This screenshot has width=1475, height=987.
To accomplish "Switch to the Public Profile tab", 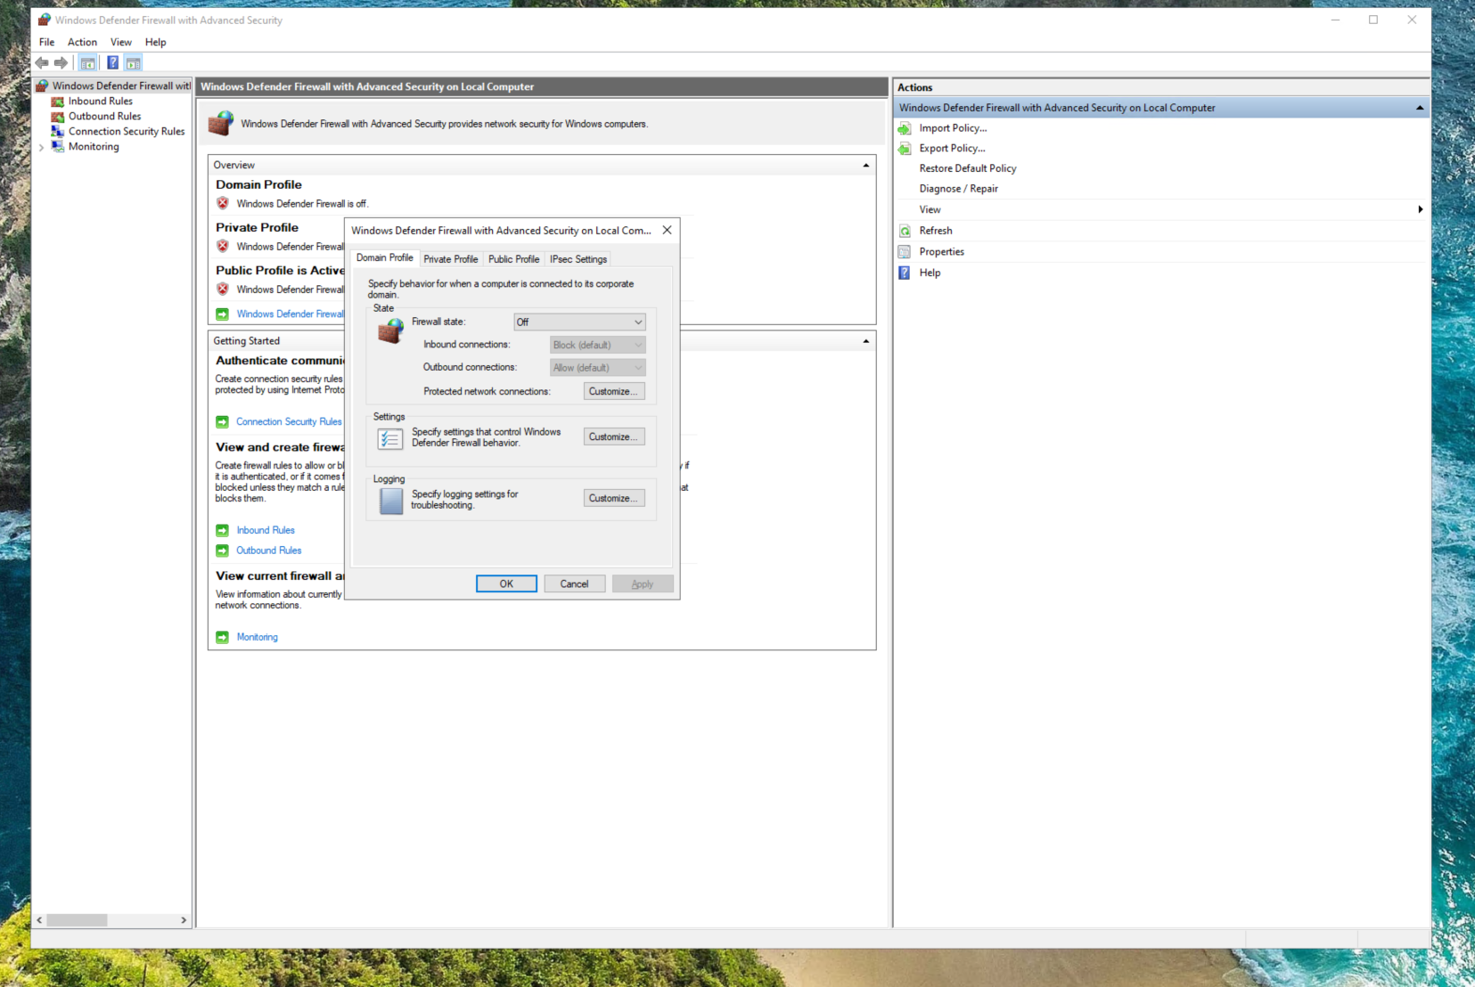I will pyautogui.click(x=513, y=259).
